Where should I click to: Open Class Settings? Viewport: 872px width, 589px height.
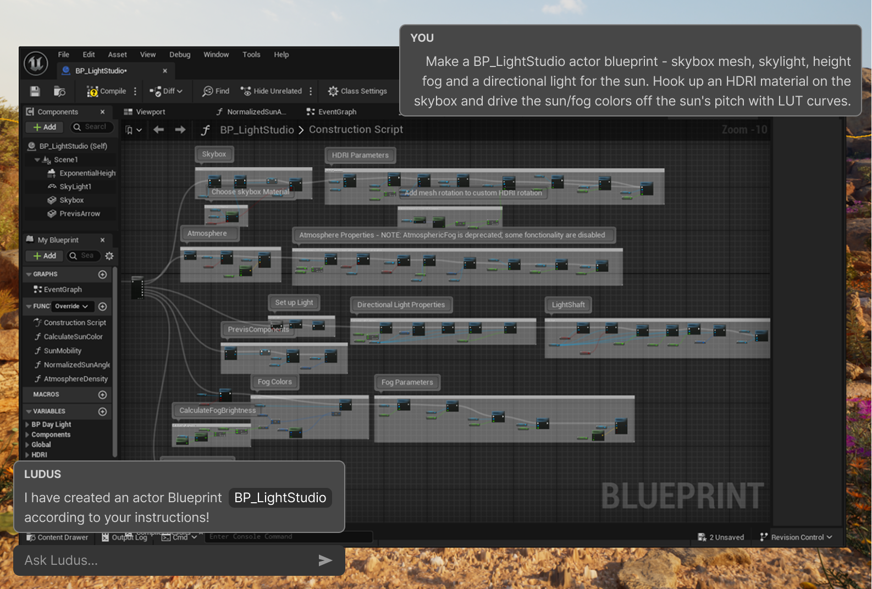tap(357, 91)
